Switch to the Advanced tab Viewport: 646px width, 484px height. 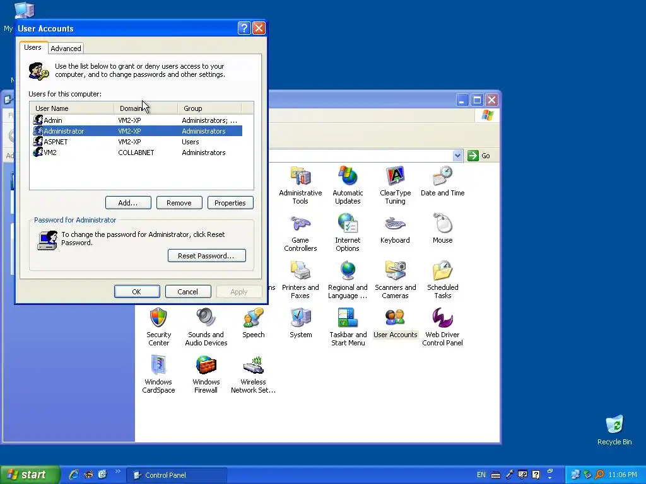click(66, 48)
